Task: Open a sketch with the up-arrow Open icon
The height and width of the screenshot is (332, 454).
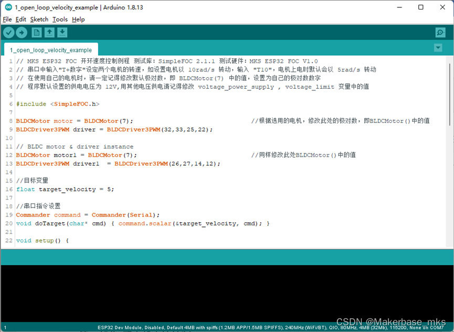Action: [49, 33]
